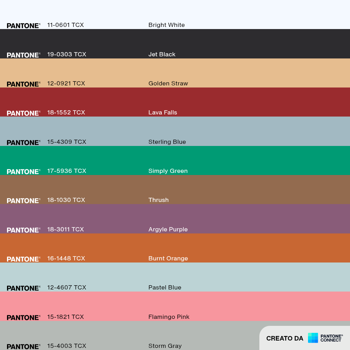
Task: Click the Pantone Connect cube icon
Action: (x=313, y=338)
